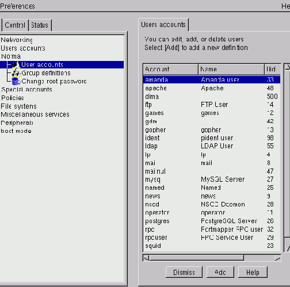
Task: Select the Users accounts tab on the right panel
Action: (x=163, y=25)
